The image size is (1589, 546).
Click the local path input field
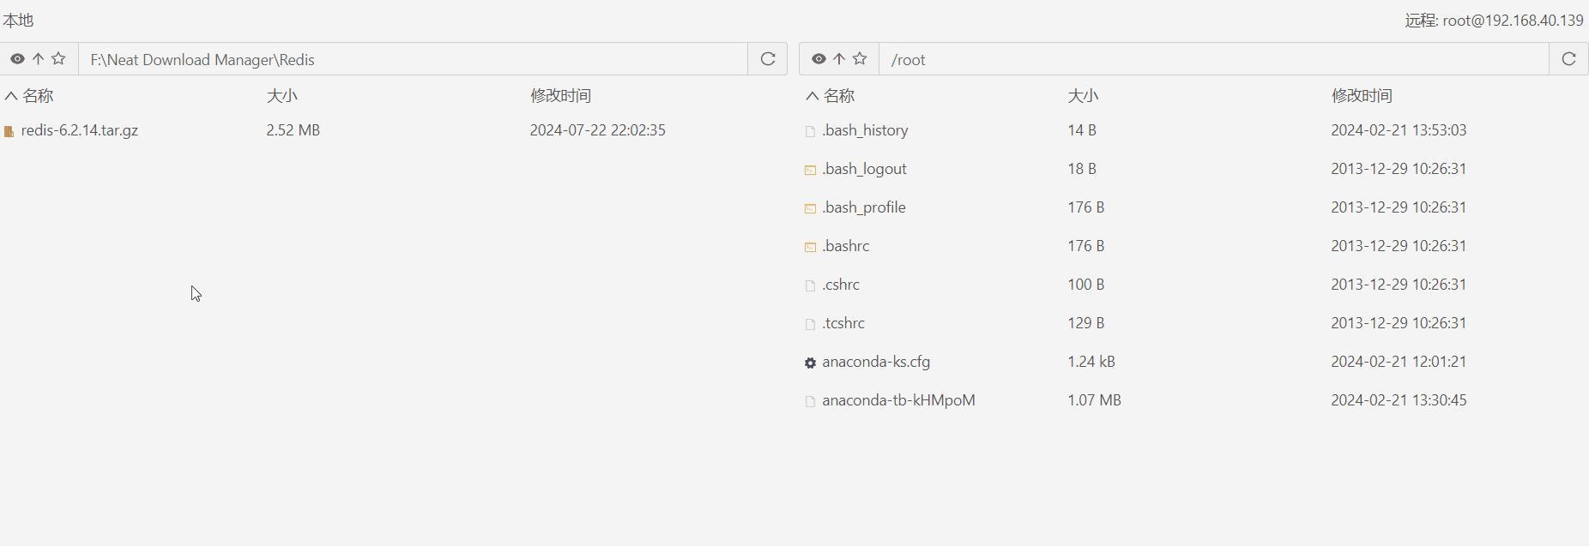(412, 59)
